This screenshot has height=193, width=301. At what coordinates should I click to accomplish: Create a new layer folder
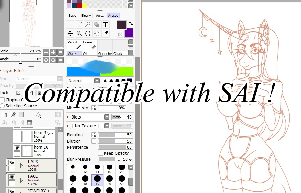click(21, 115)
